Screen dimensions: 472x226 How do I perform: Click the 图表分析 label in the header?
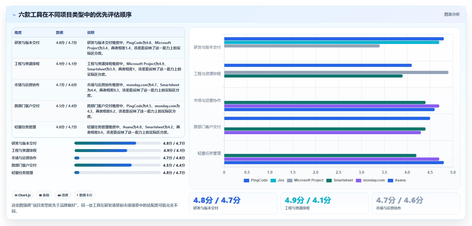[452, 14]
